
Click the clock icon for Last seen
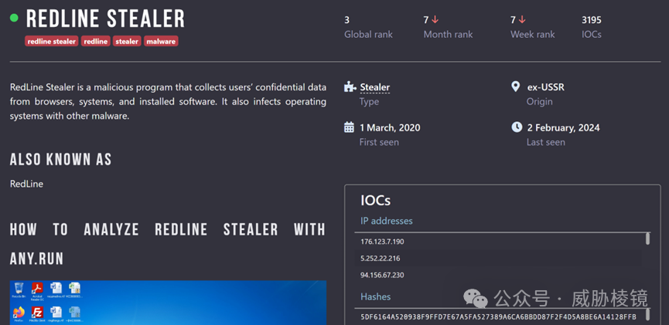[x=517, y=127]
